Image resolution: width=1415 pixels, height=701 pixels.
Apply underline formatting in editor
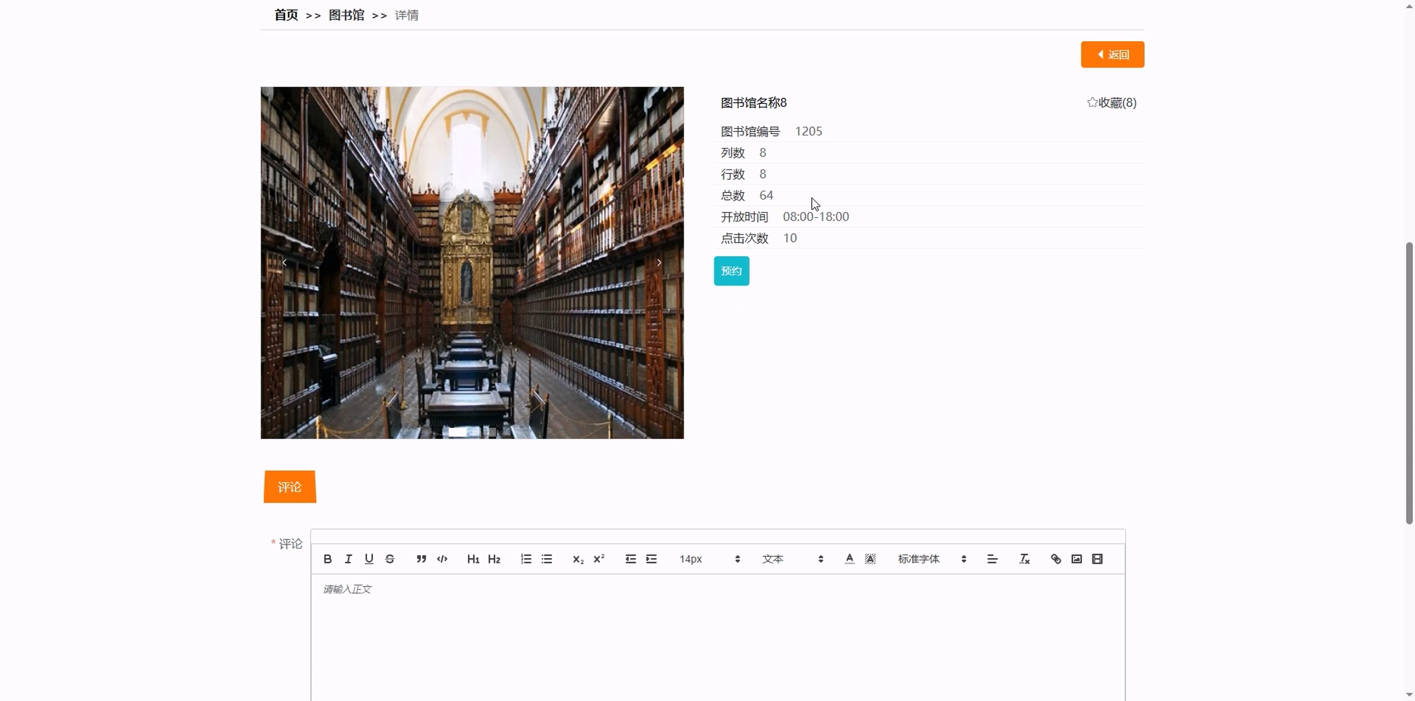pos(369,559)
